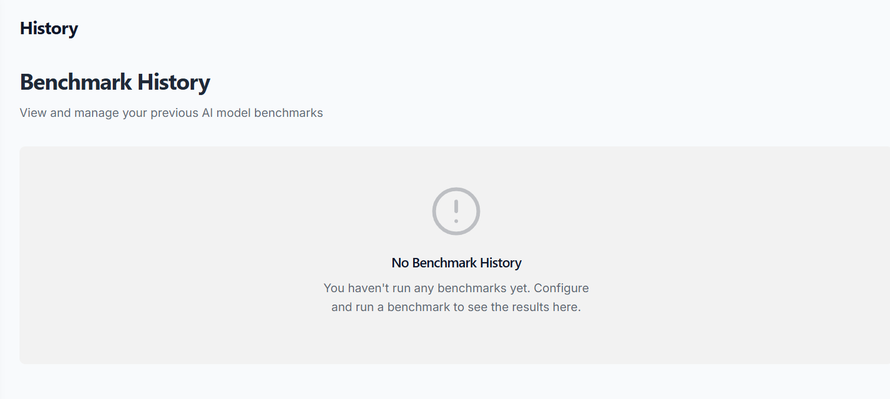This screenshot has width=890, height=399.
Task: Click the word "manage" in the subtitle
Action: pyautogui.click(x=97, y=113)
